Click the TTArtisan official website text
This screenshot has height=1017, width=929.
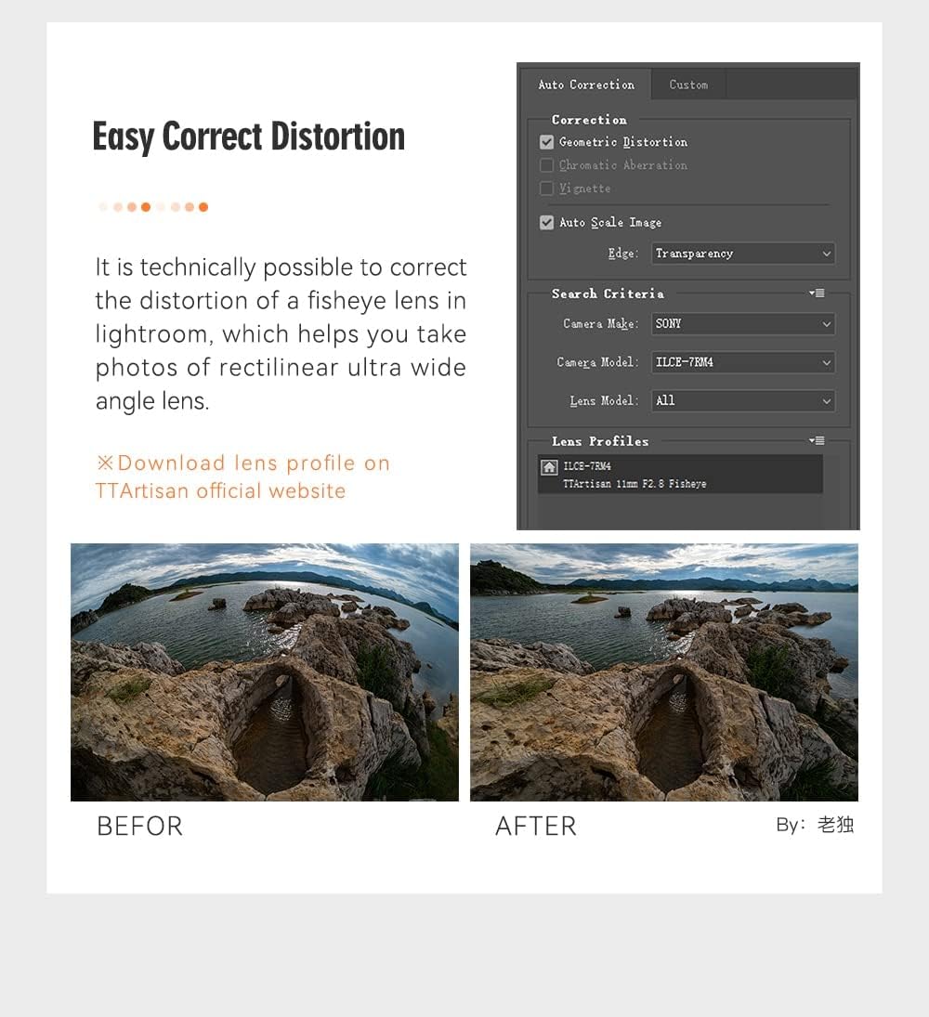(x=220, y=491)
